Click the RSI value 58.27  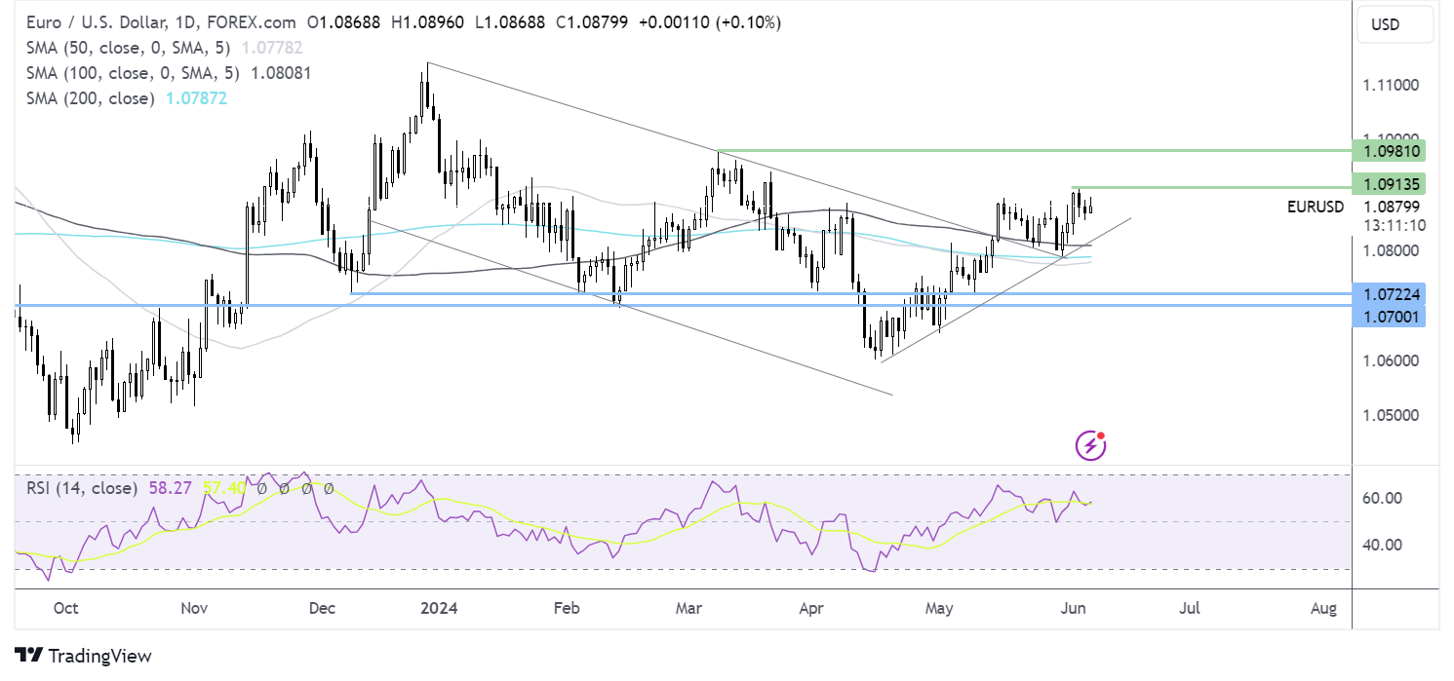[x=173, y=488]
